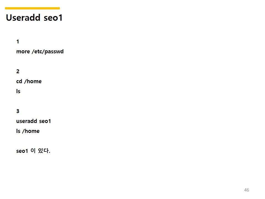Click the 'useradd seo1' command line

click(33, 121)
